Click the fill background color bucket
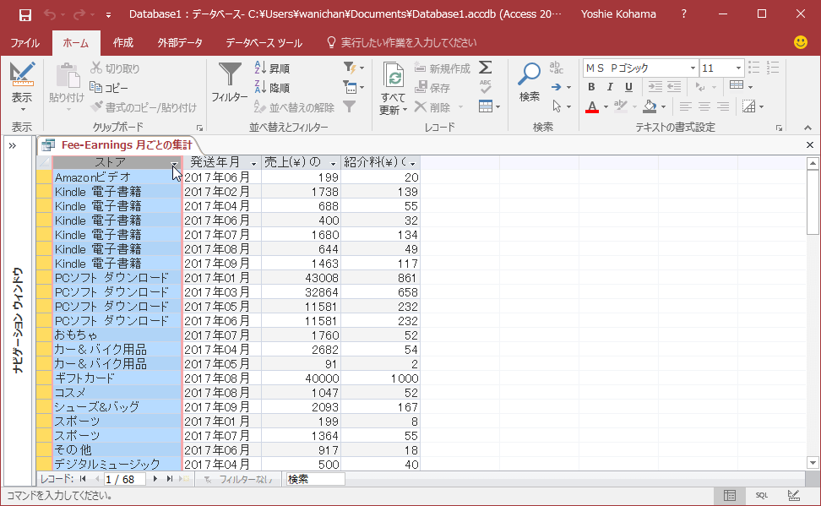 coord(650,106)
